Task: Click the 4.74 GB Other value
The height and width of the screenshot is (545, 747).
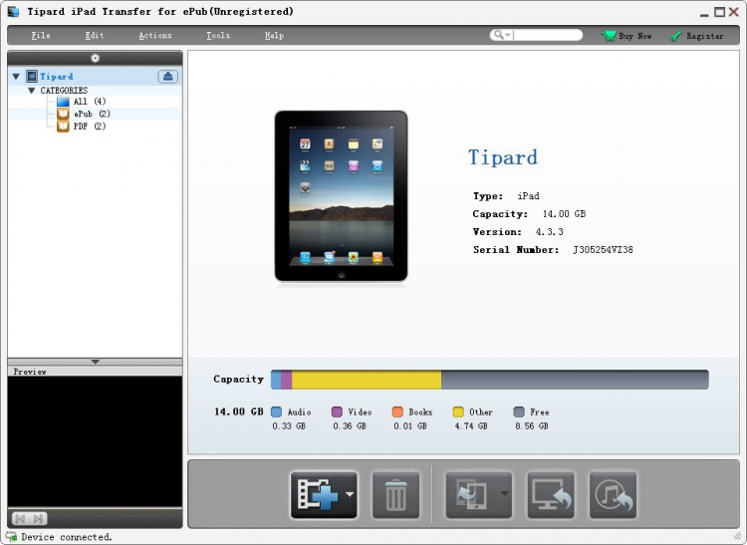Action: point(471,426)
